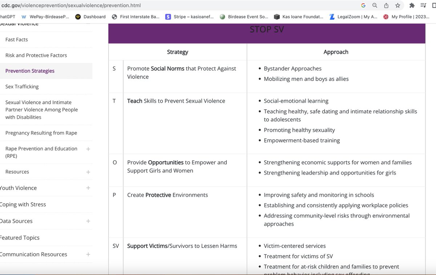Click 'Promote Social Norms' strategy text
The image size is (436, 275).
[x=182, y=73]
